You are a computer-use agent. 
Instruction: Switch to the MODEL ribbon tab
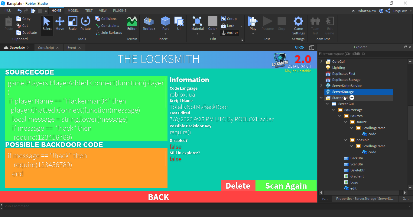click(73, 11)
